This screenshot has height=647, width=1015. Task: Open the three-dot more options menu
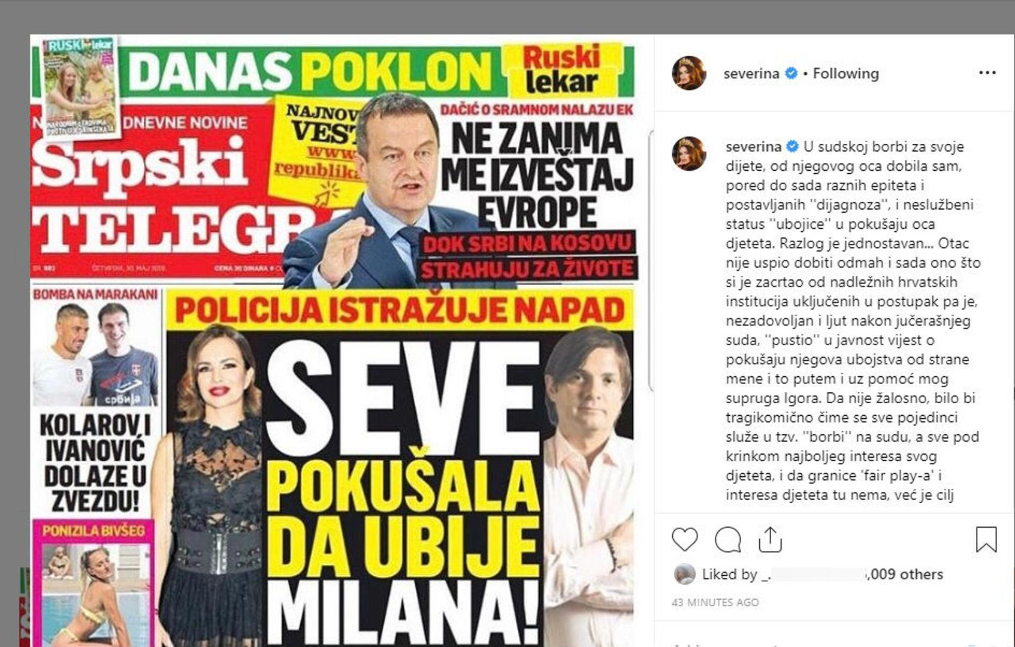987,73
